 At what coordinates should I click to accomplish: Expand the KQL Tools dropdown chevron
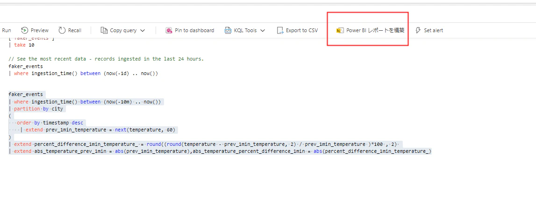(263, 30)
